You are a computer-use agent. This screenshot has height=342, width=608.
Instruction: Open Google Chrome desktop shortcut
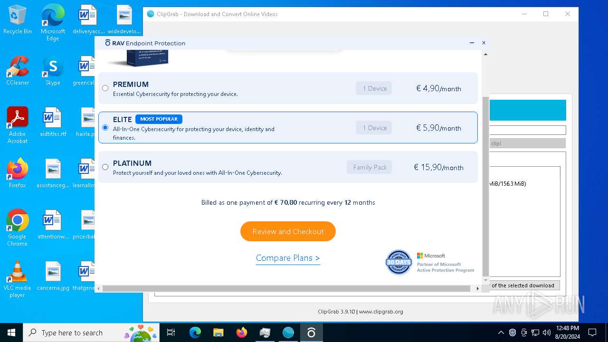[x=18, y=228]
